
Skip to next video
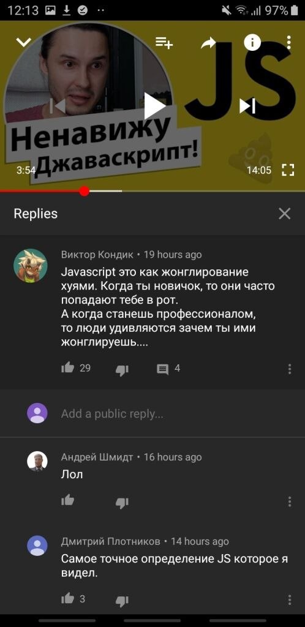click(x=247, y=106)
